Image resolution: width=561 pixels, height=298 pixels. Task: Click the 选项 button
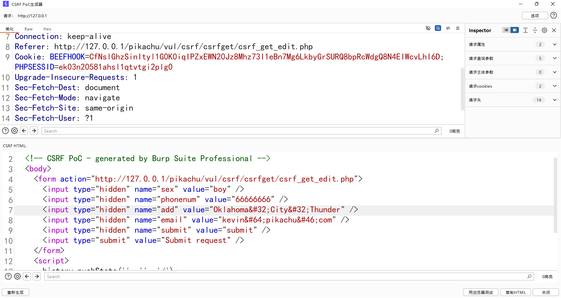click(x=535, y=15)
